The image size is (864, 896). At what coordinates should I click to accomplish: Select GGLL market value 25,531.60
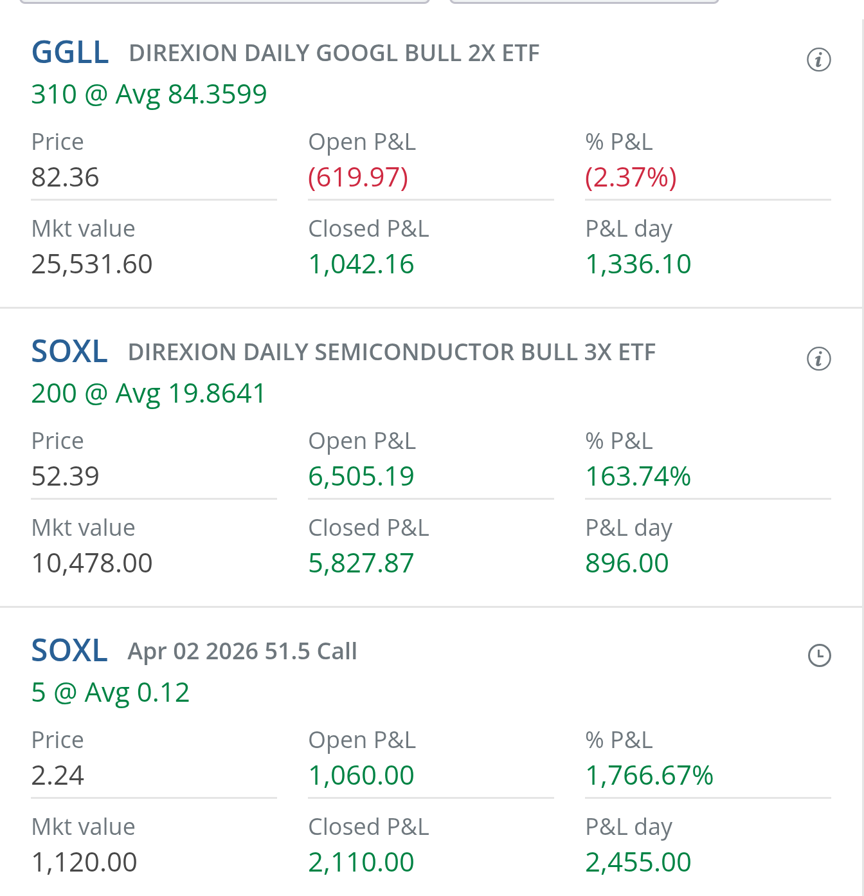(x=92, y=264)
